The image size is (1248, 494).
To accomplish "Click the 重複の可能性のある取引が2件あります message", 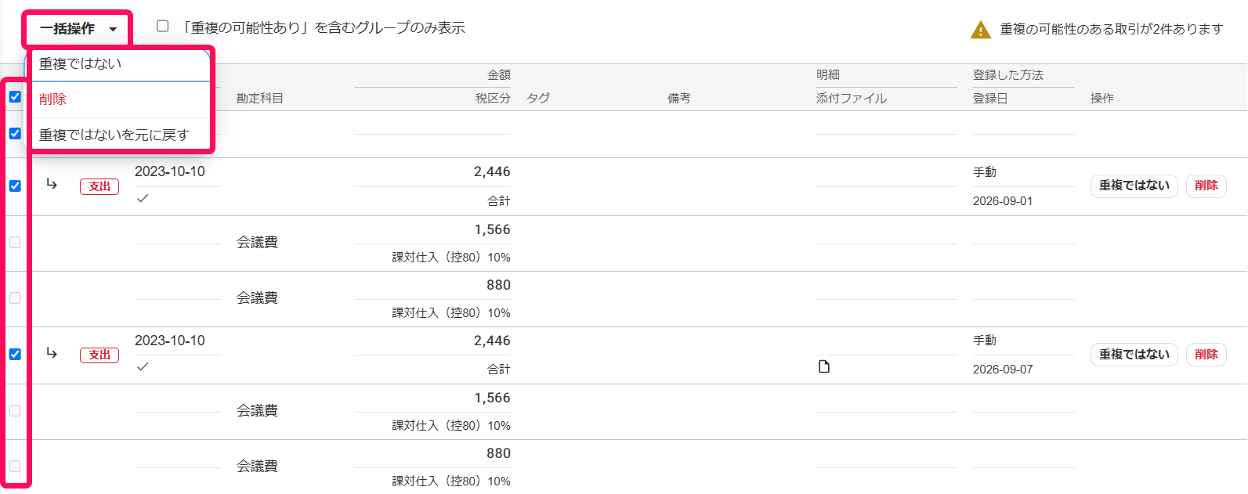I will (1111, 29).
